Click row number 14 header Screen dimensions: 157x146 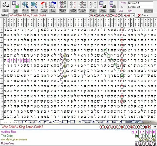click(2, 96)
